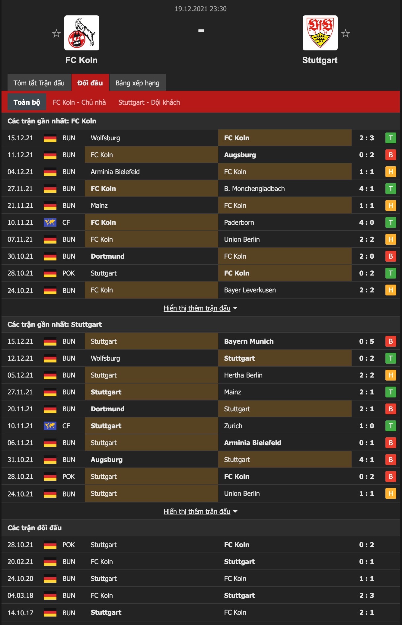The width and height of the screenshot is (402, 625).
Task: Filter by FC Koln - Chủ nhà
Action: point(79,102)
